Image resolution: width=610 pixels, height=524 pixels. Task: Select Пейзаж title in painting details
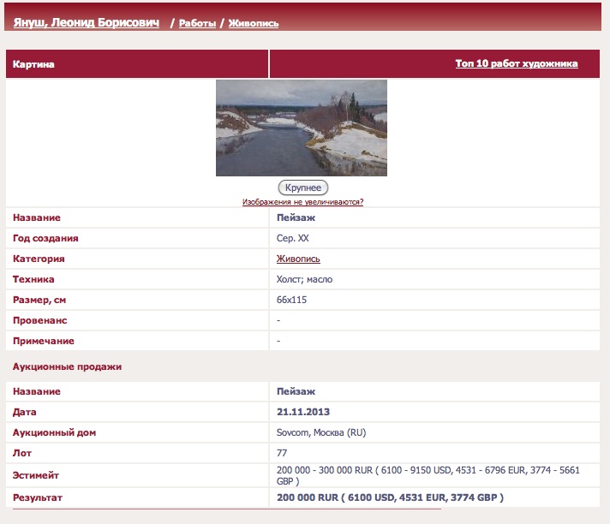pyautogui.click(x=296, y=217)
